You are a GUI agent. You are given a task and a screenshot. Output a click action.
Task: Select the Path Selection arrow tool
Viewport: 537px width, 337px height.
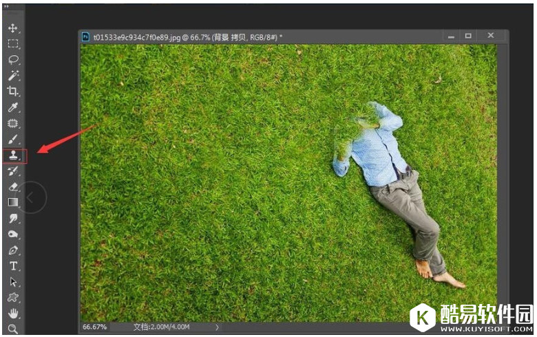(x=12, y=282)
